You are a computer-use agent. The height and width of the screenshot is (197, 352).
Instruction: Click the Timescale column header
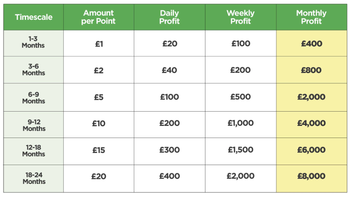click(33, 17)
